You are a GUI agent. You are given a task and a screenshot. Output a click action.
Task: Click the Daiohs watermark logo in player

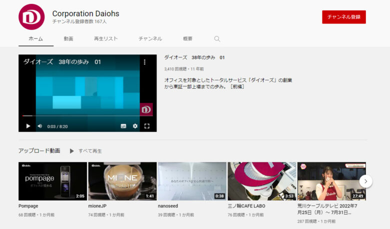coord(146,109)
